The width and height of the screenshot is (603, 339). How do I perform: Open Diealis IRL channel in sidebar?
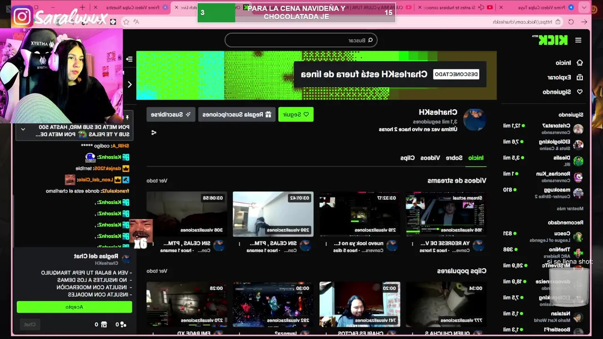(x=543, y=161)
